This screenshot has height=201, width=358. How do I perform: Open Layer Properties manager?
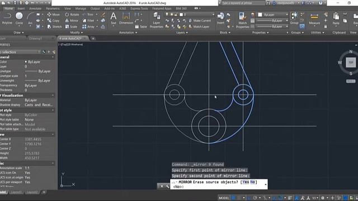point(157,20)
